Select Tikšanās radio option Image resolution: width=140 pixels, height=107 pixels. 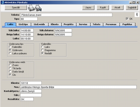(10, 68)
